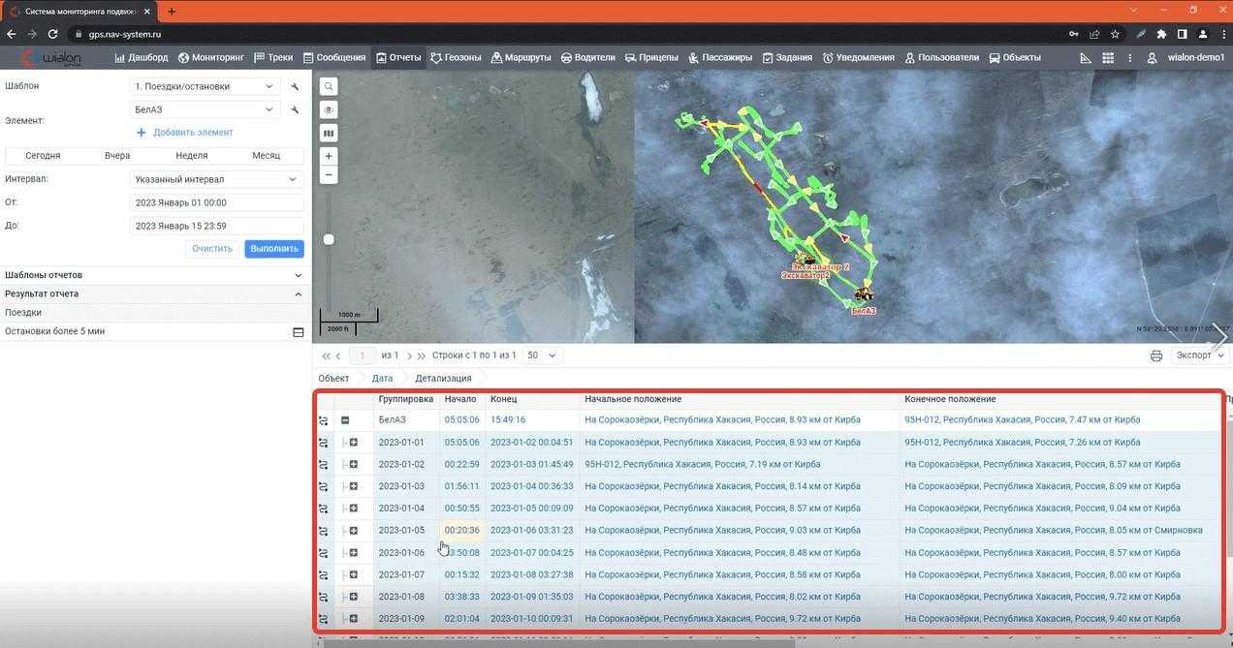Image resolution: width=1233 pixels, height=648 pixels.
Task: Select the Сегодня period
Action: point(43,155)
